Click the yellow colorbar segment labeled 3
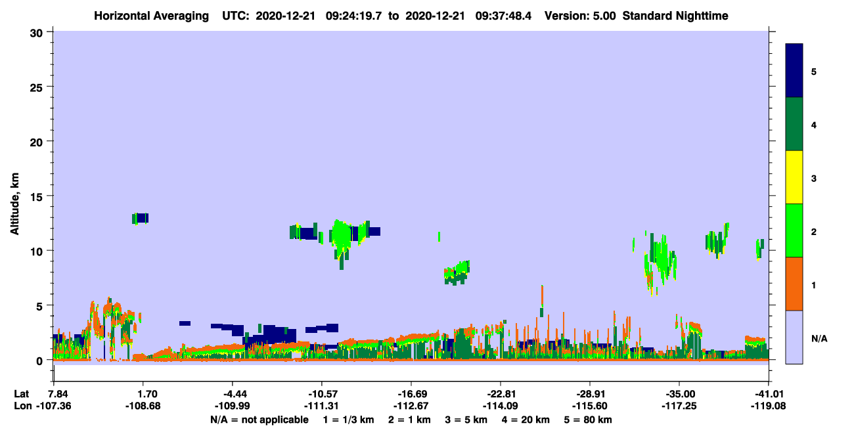Viewport: 854px width, 438px height. click(794, 177)
